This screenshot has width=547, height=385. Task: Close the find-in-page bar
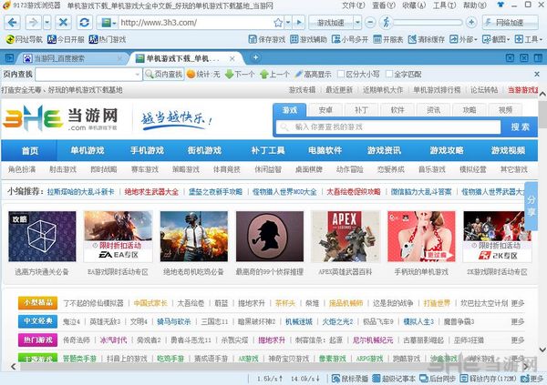click(x=537, y=75)
